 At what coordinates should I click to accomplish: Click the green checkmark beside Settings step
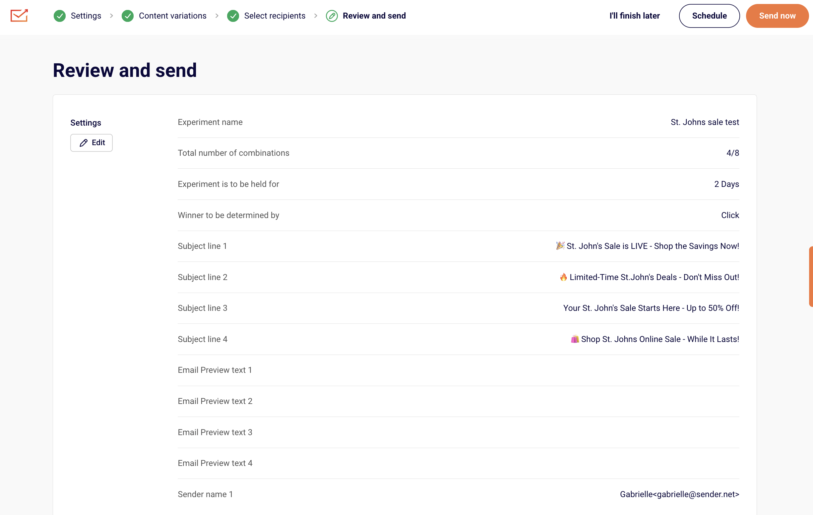[x=60, y=16]
